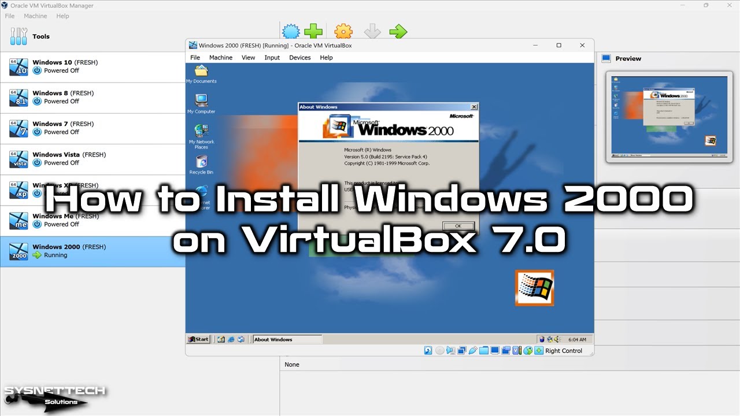
Task: Click the display monitor status icon
Action: point(495,351)
